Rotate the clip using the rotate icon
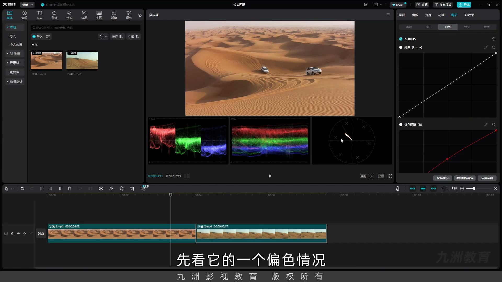Image resolution: width=502 pixels, height=282 pixels. click(x=122, y=189)
